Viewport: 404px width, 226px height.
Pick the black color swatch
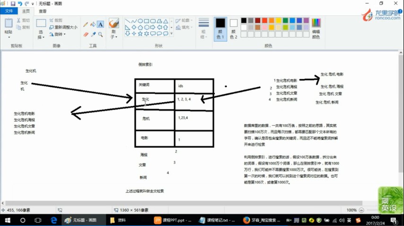point(244,20)
